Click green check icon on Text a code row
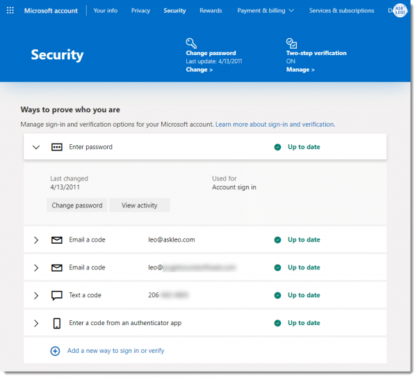The image size is (417, 378). point(277,295)
